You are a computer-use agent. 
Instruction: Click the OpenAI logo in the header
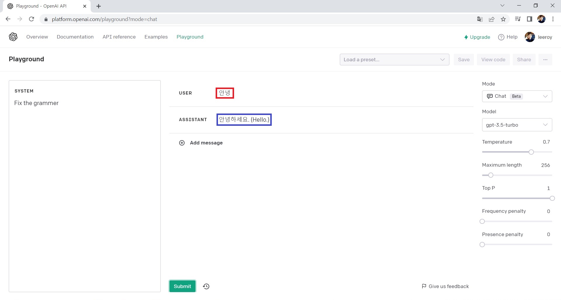coord(13,37)
